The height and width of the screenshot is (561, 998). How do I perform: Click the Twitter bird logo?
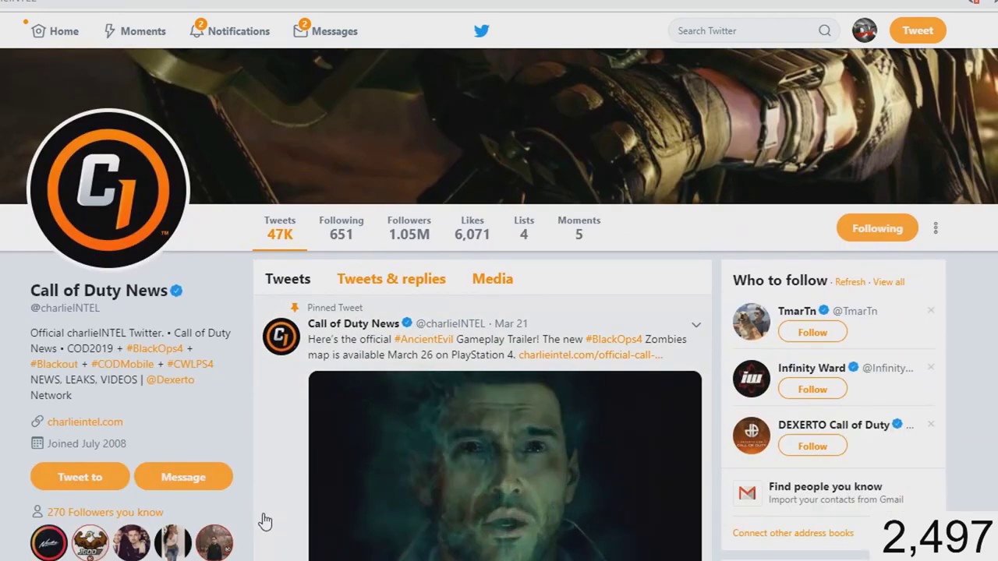click(482, 30)
